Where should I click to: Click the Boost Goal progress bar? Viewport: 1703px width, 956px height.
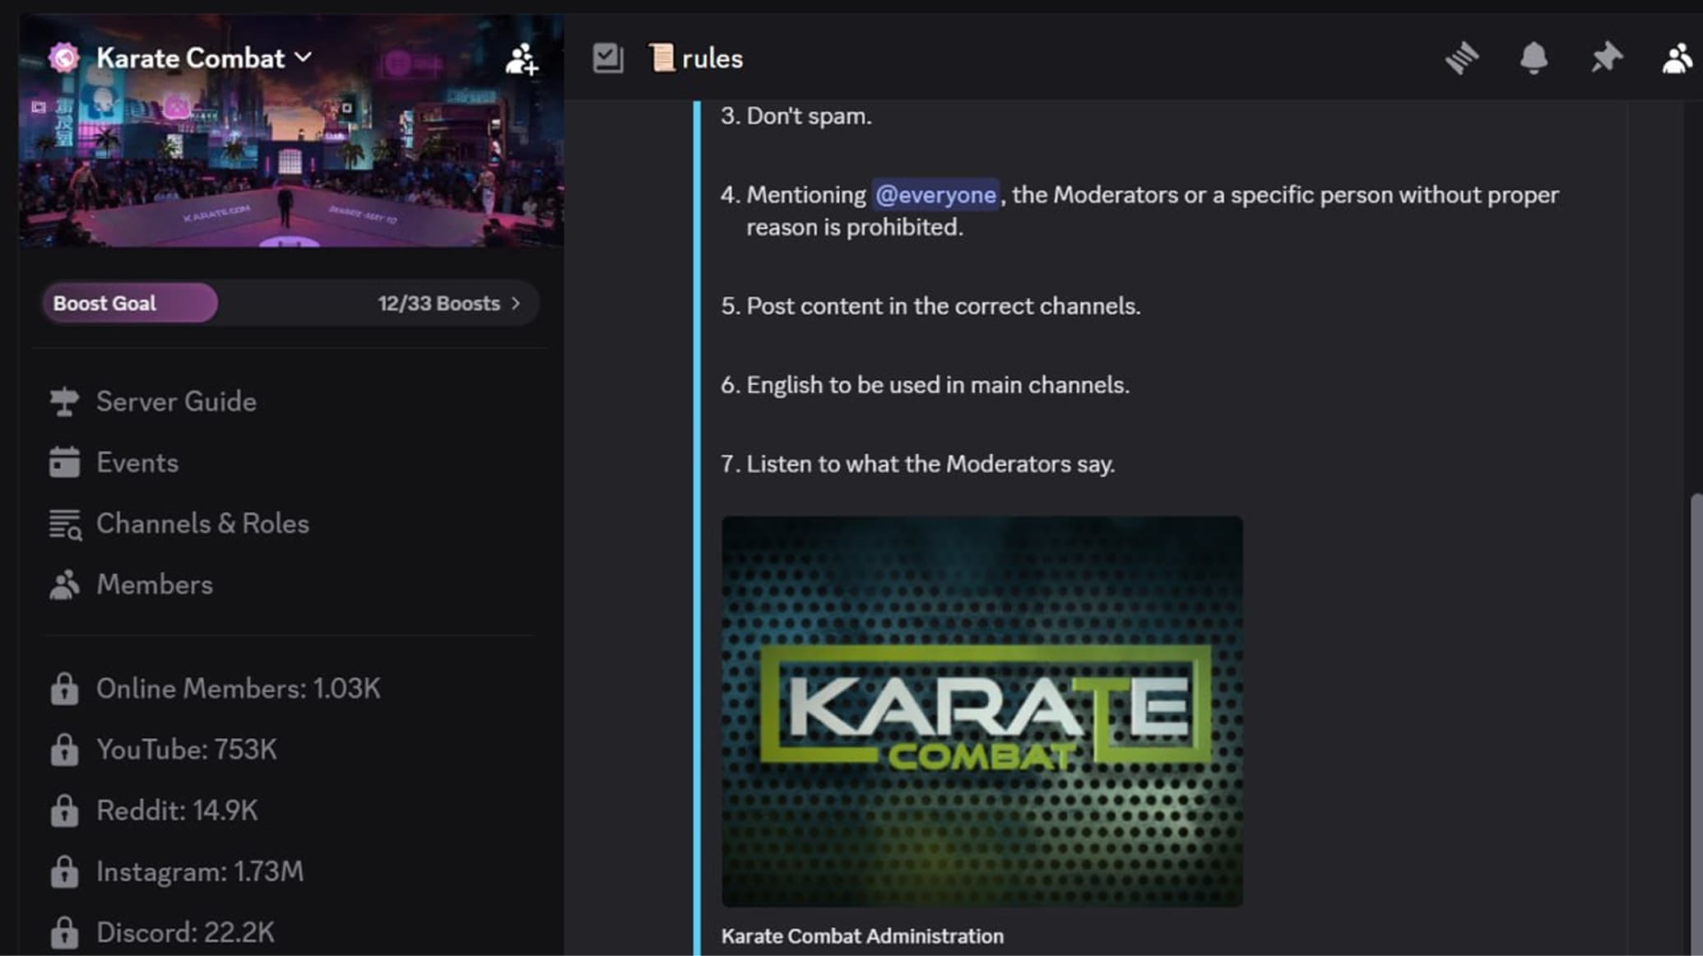click(290, 303)
